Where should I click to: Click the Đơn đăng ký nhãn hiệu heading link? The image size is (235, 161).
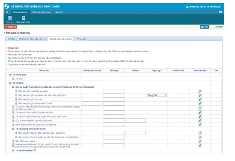point(18,33)
